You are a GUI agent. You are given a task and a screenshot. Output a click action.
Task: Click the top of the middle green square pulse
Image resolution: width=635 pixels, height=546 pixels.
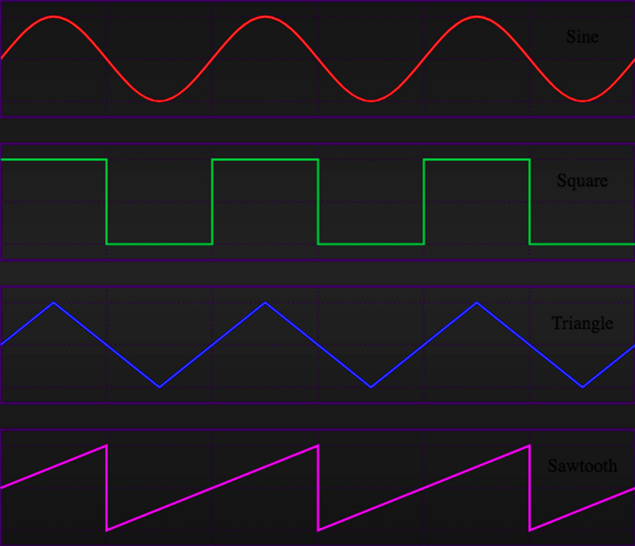265,159
